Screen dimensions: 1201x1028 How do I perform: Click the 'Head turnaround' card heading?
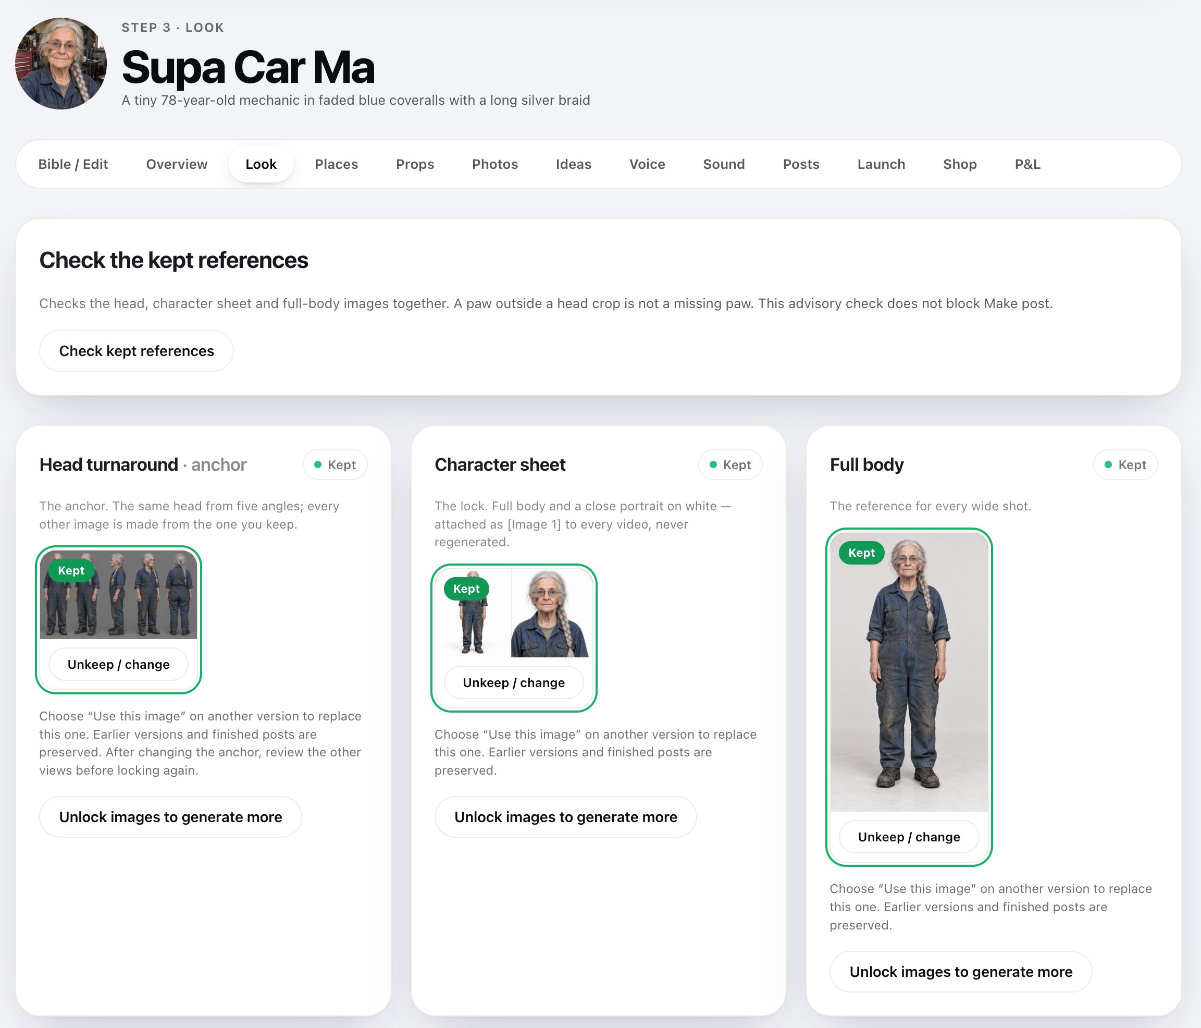coord(108,464)
